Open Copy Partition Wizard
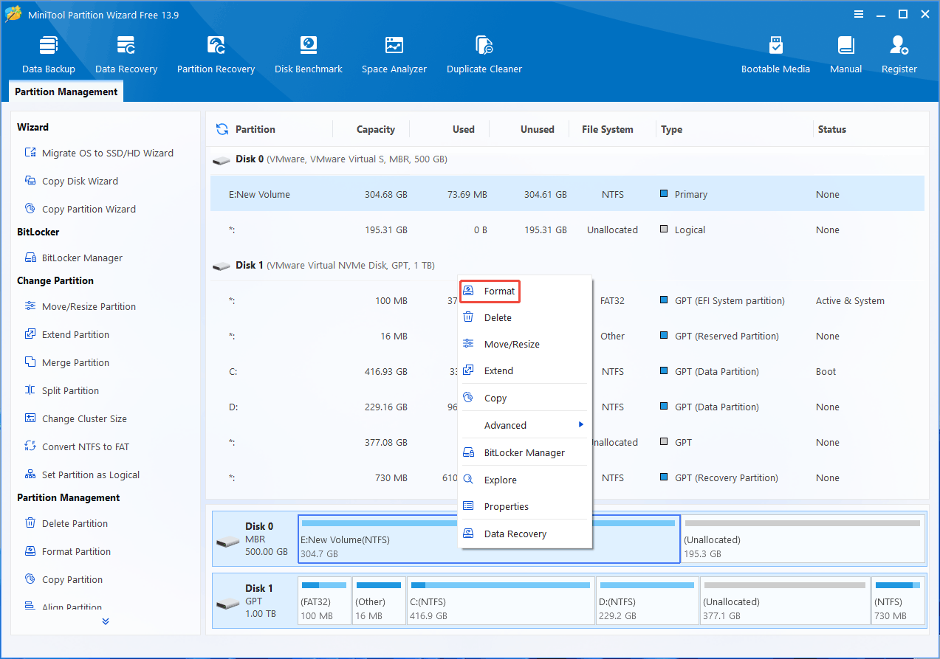Screen dimensions: 940x659 [x=80, y=209]
